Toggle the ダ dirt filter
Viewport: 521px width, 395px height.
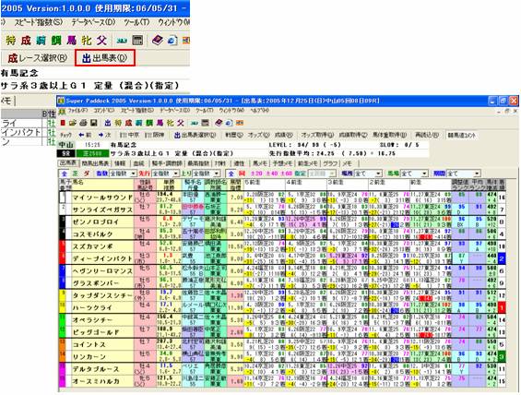[x=86, y=174]
